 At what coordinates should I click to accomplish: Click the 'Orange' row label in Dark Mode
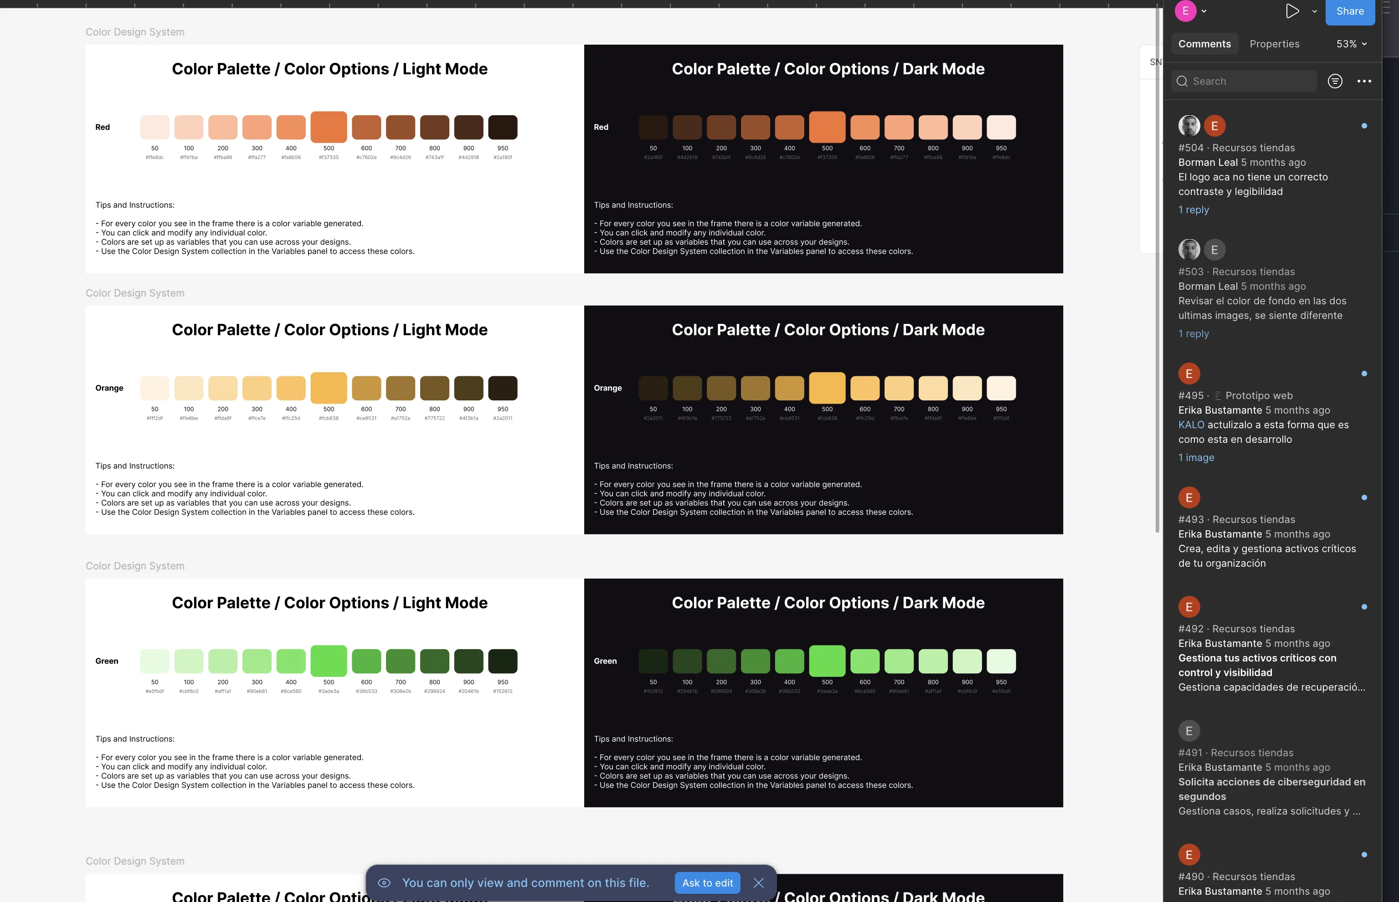607,388
